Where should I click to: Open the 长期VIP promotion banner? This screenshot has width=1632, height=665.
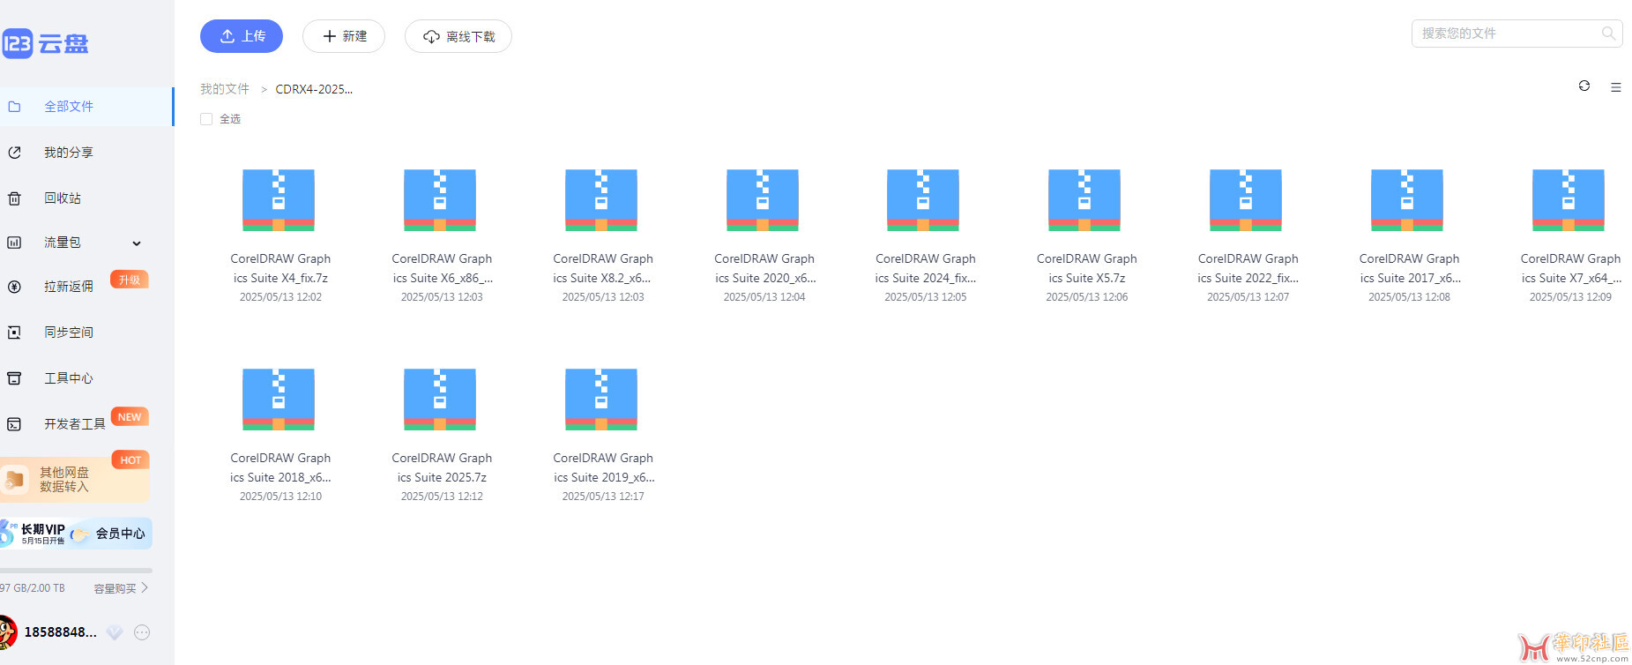pyautogui.click(x=34, y=534)
